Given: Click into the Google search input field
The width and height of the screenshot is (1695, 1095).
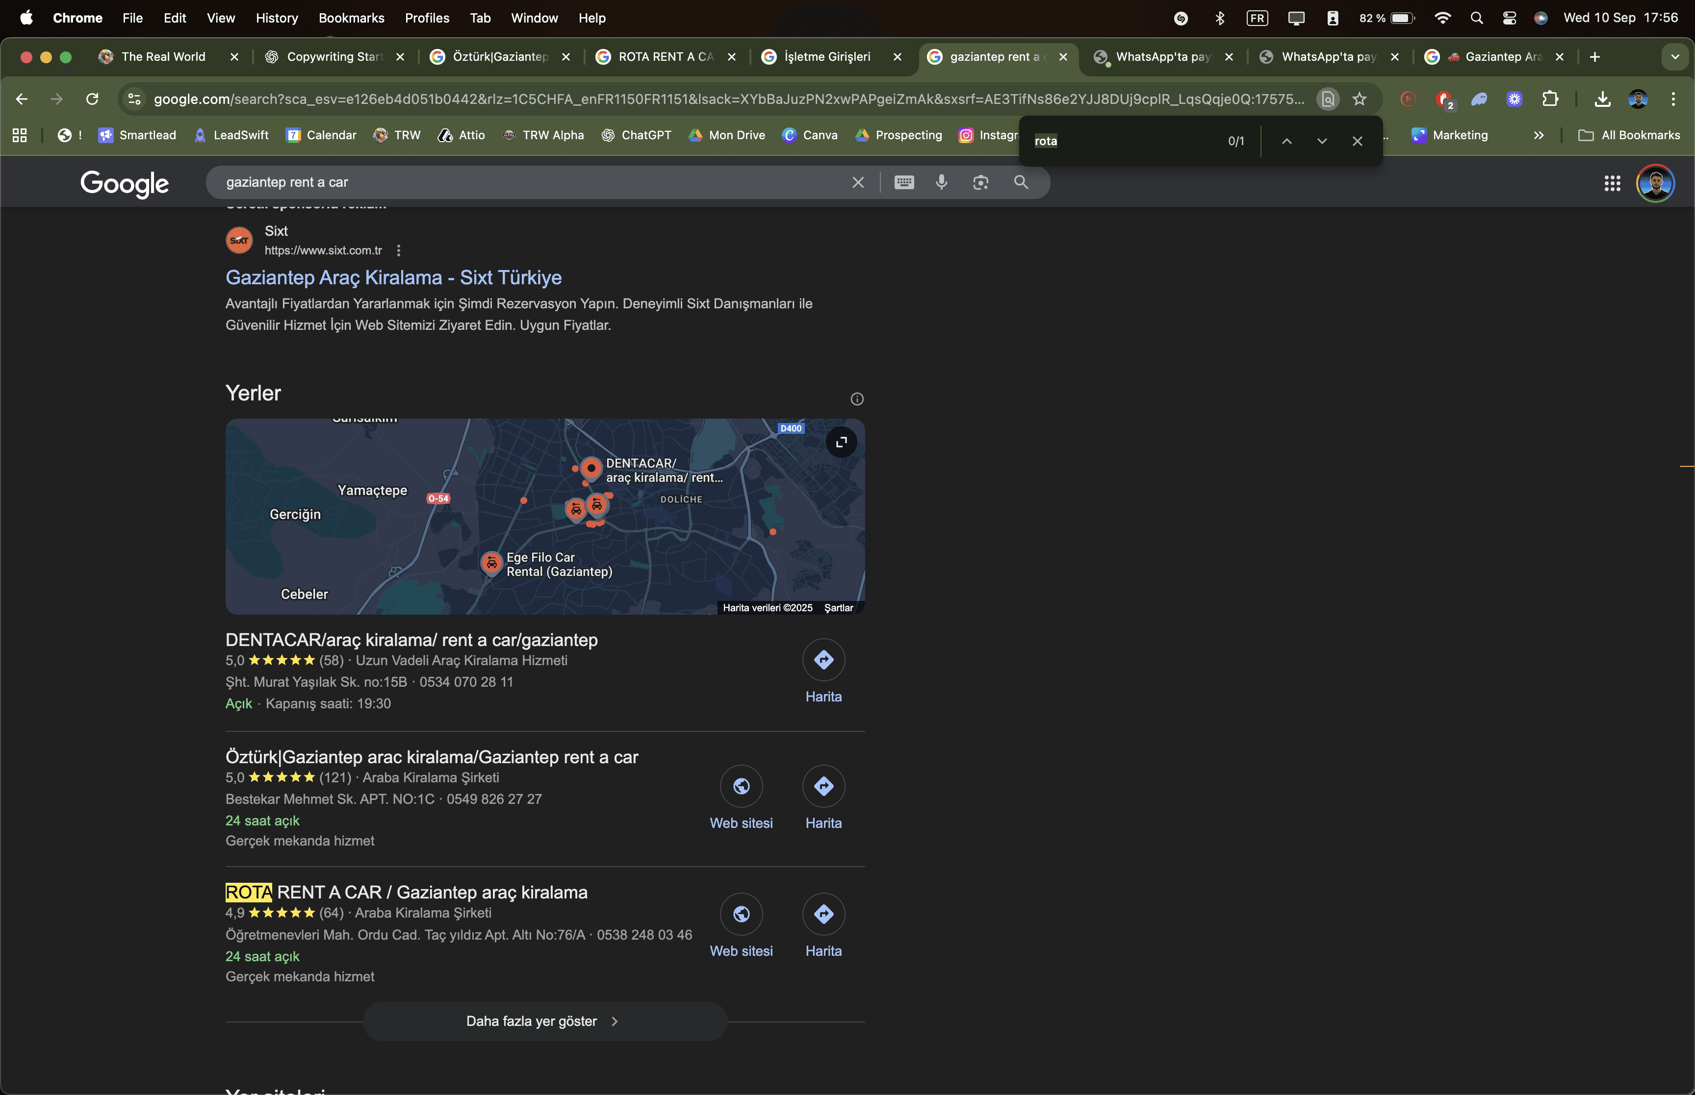Looking at the screenshot, I should pos(526,182).
